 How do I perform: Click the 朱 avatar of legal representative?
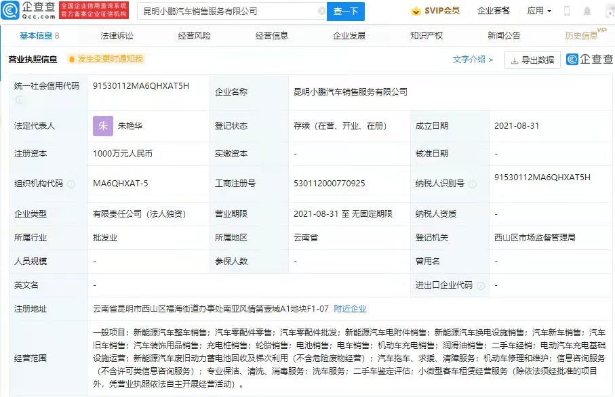(103, 126)
